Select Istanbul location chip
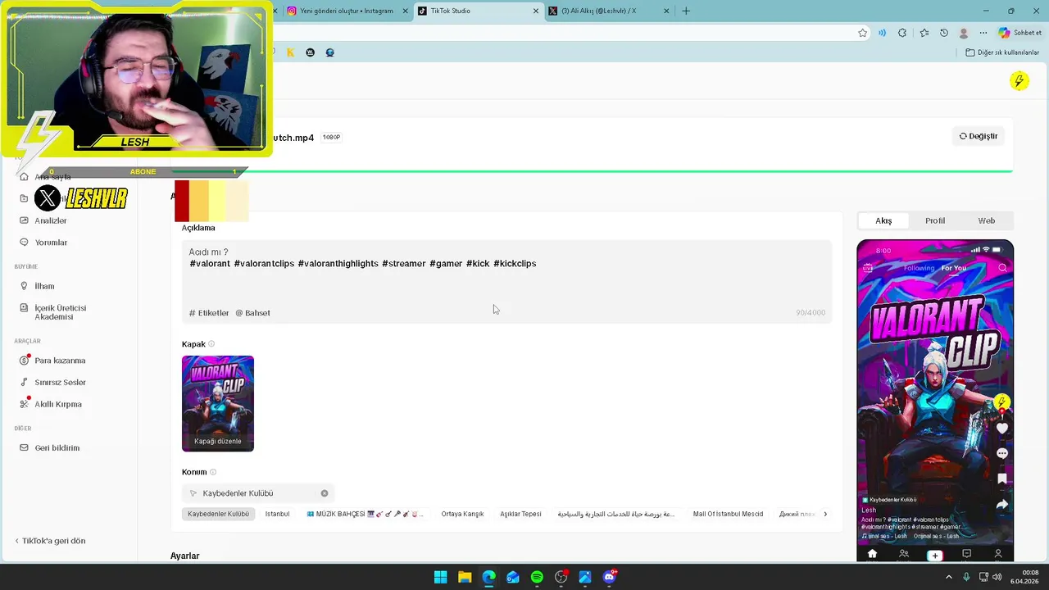 coord(277,514)
